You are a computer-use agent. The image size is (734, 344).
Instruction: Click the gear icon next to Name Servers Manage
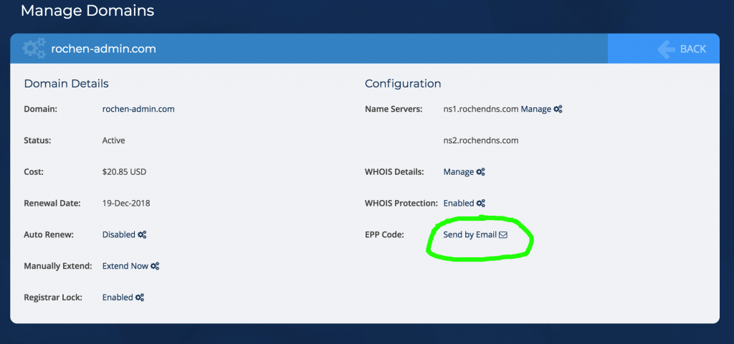pos(558,109)
